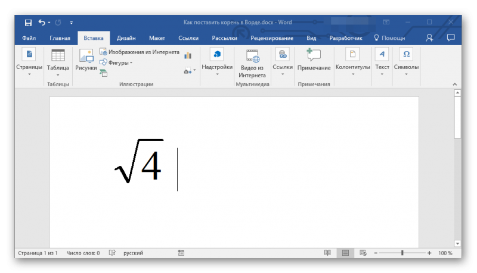Open the comments bubble icon
Viewport: 477px width, 273px height.
pos(451,38)
